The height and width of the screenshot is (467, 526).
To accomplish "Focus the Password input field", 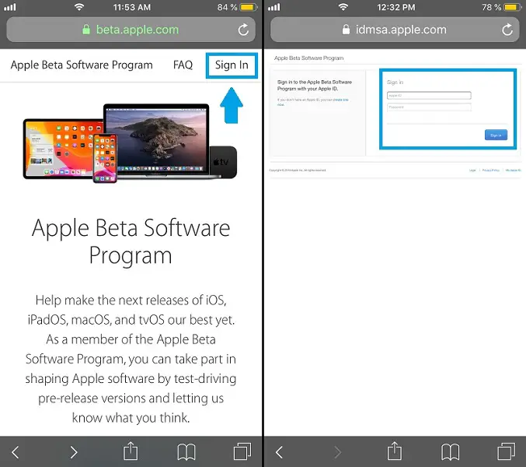I will click(429, 107).
